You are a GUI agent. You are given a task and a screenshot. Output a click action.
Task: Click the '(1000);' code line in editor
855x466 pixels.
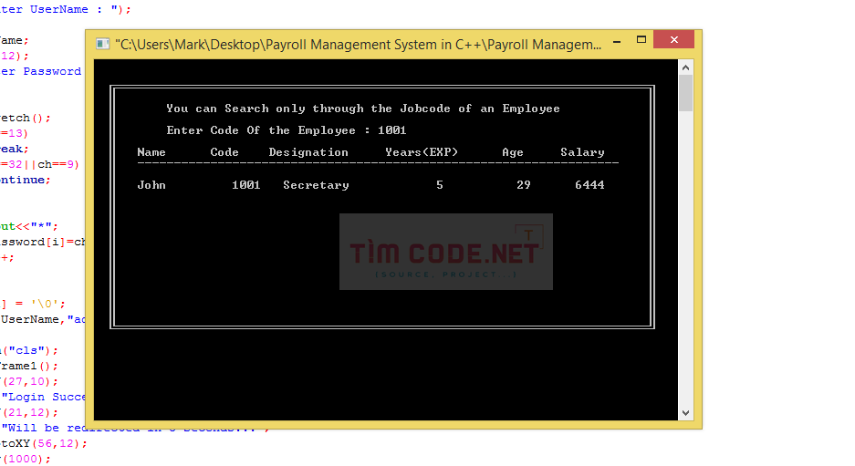25,459
